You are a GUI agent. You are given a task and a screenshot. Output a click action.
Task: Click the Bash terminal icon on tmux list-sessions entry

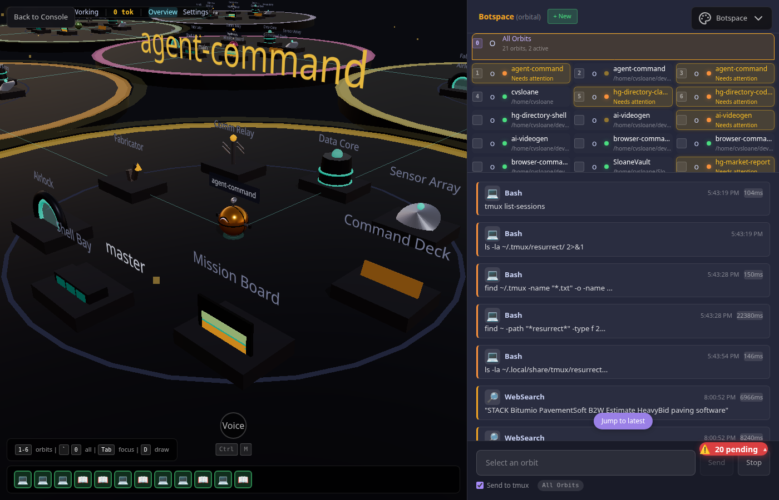[492, 193]
